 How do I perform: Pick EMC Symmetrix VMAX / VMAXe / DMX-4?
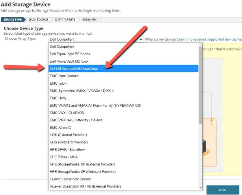tap(123, 91)
